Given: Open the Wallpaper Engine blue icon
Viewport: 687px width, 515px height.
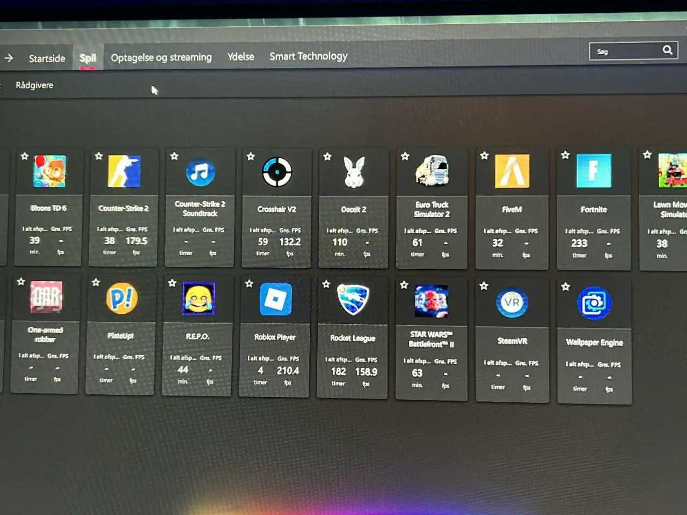Looking at the screenshot, I should (x=594, y=304).
